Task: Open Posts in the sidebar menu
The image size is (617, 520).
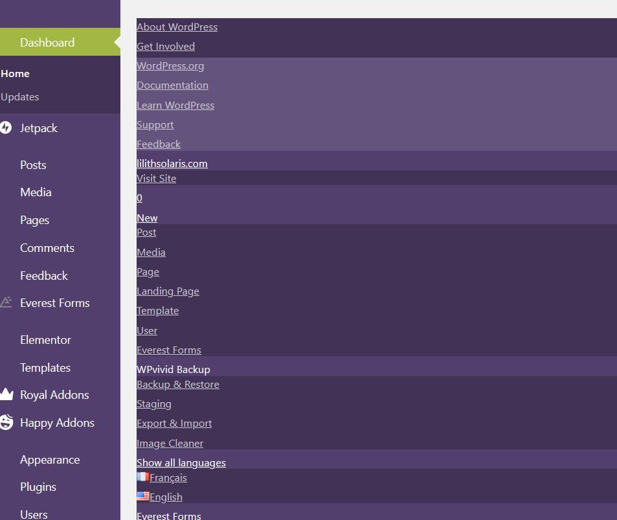Action: (x=33, y=164)
